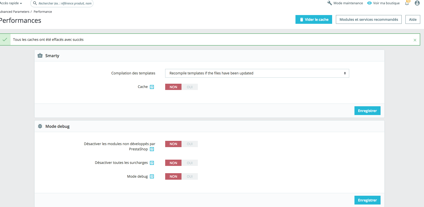
Task: Set Désactiver les modules non développés to NON
Action: pos(173,144)
